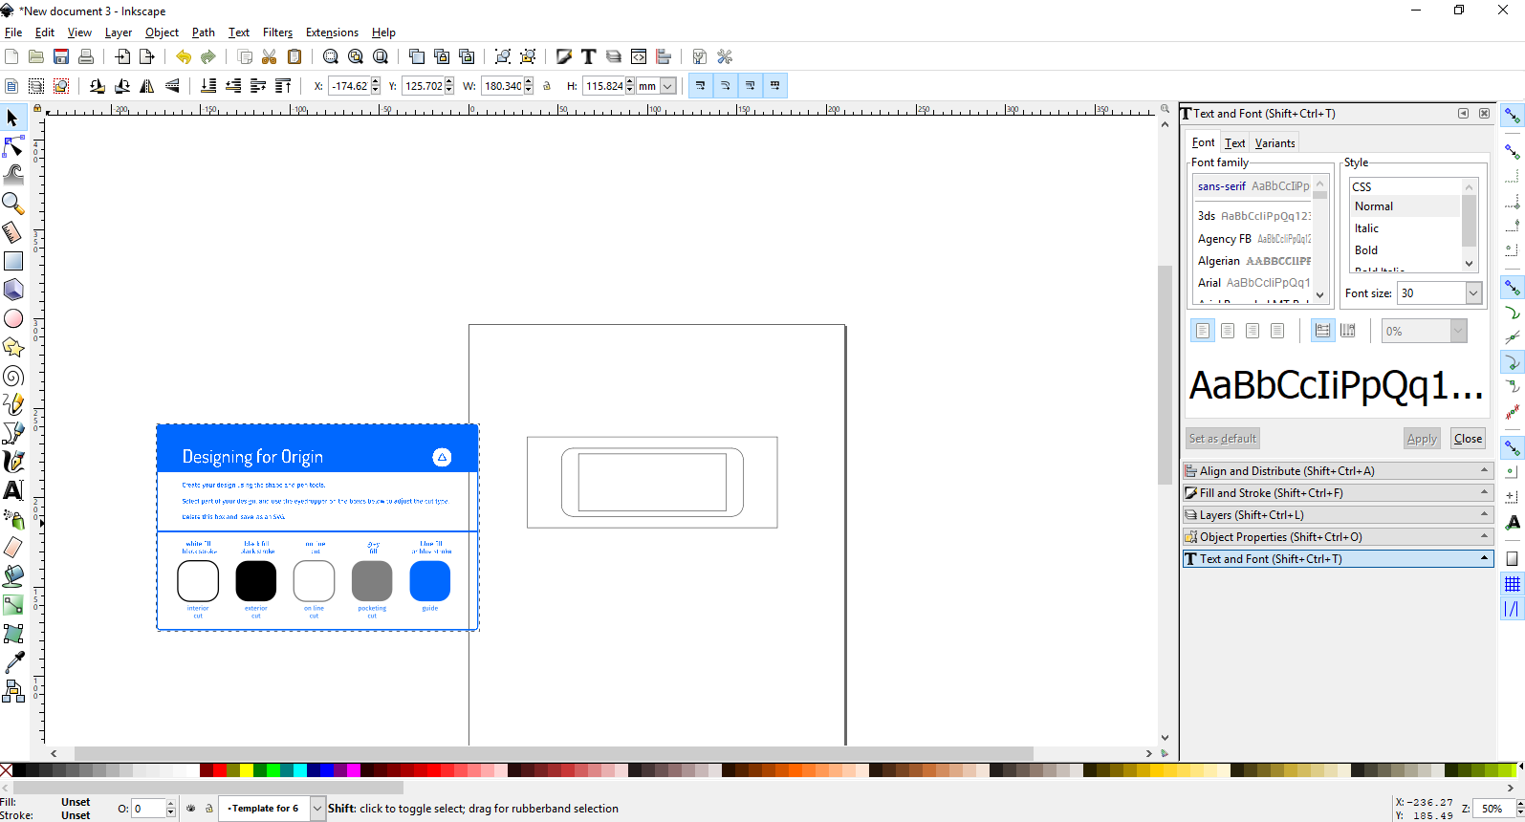Choose the Tweak objects tool
This screenshot has width=1525, height=822.
(x=12, y=175)
